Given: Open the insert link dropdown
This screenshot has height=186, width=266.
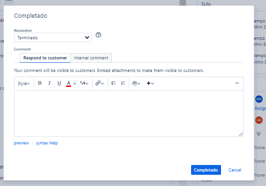Looking at the screenshot, I should tap(100, 83).
